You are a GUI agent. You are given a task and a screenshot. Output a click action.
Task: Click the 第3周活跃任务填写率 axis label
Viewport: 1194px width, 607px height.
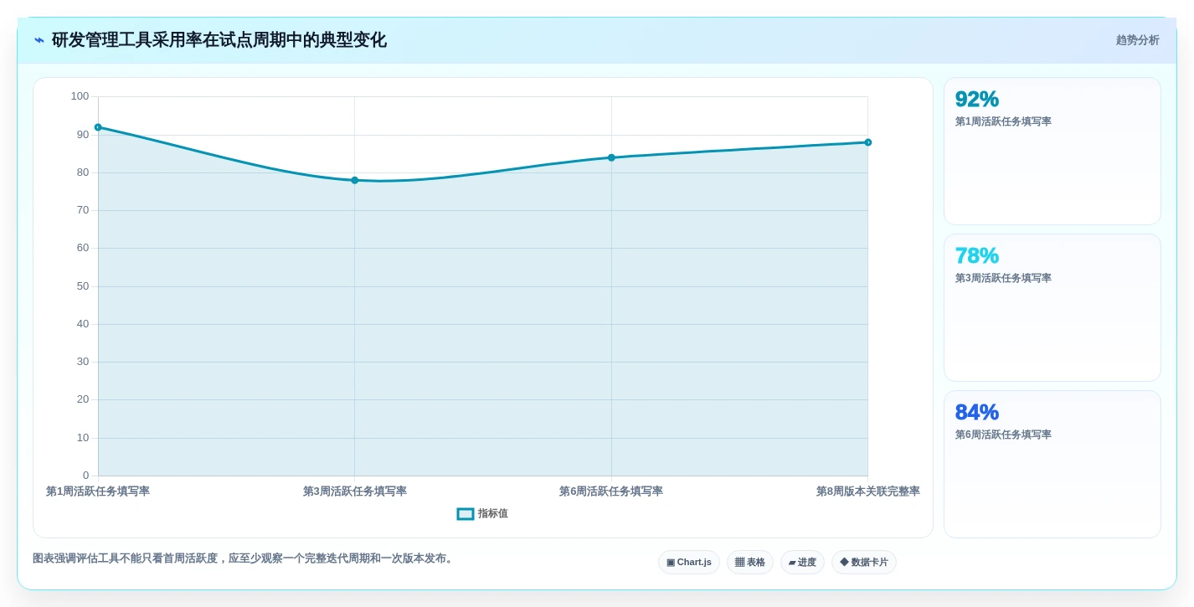[354, 491]
